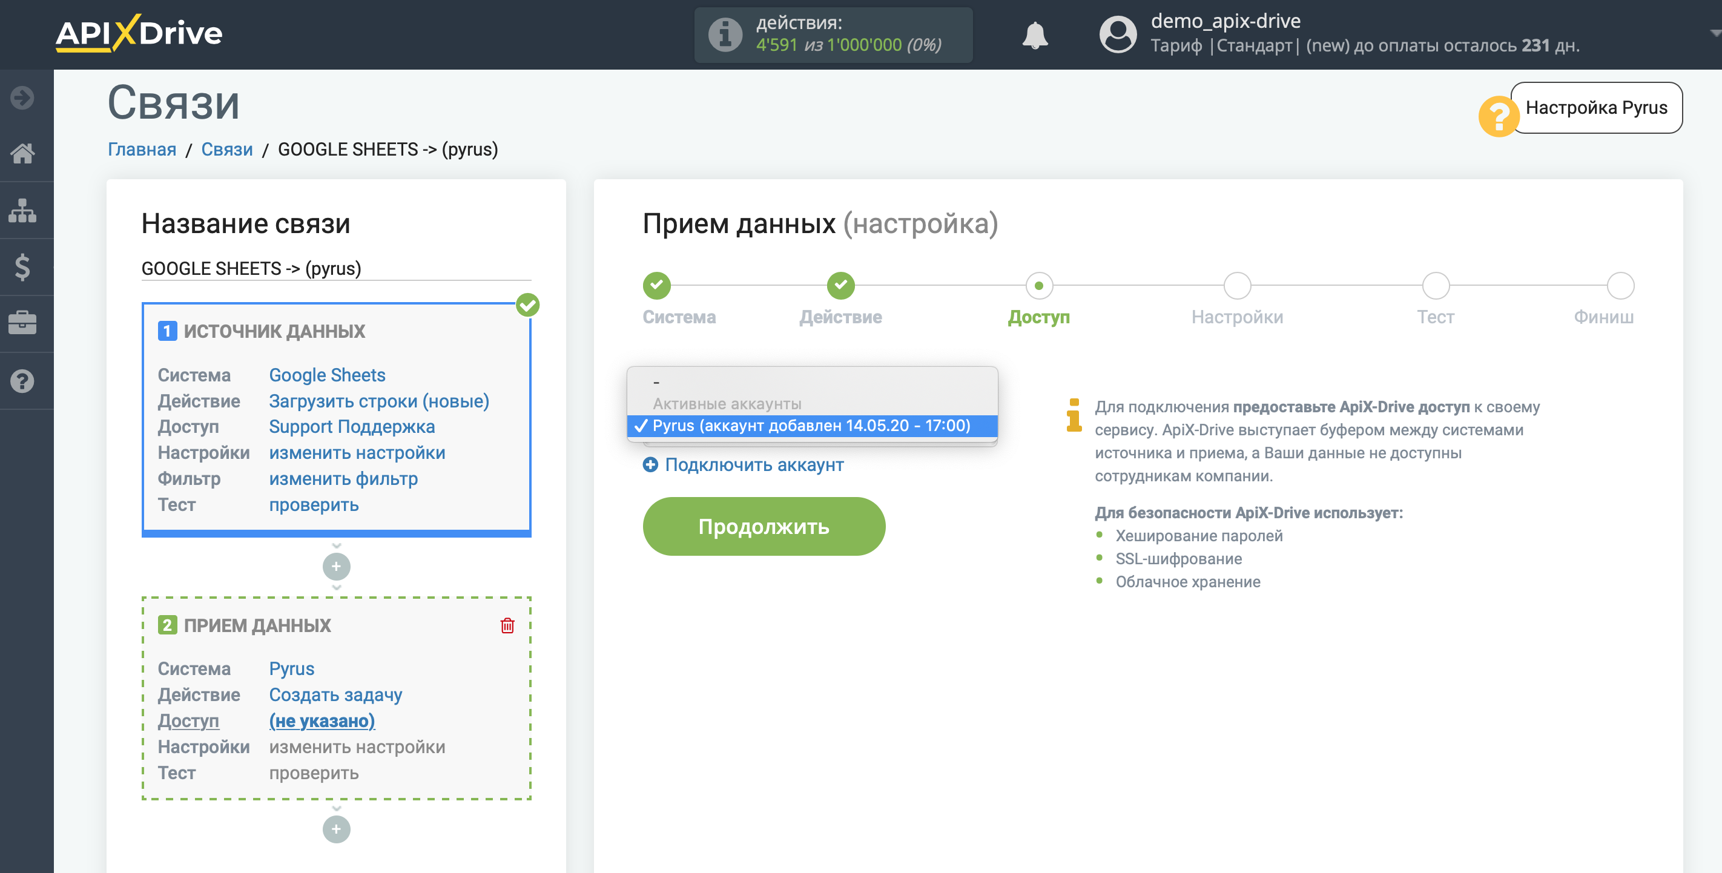Open Создать задачу action link

[335, 694]
